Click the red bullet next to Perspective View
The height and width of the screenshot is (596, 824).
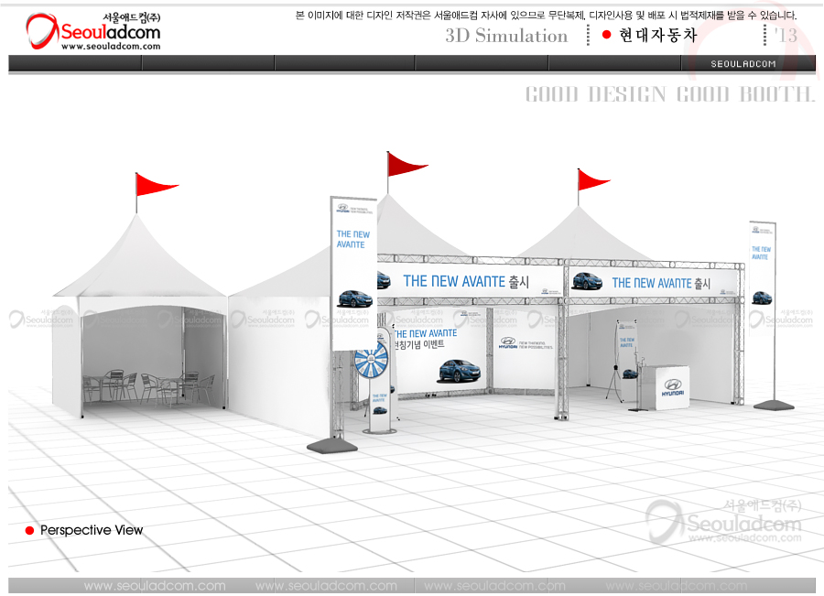pos(29,531)
